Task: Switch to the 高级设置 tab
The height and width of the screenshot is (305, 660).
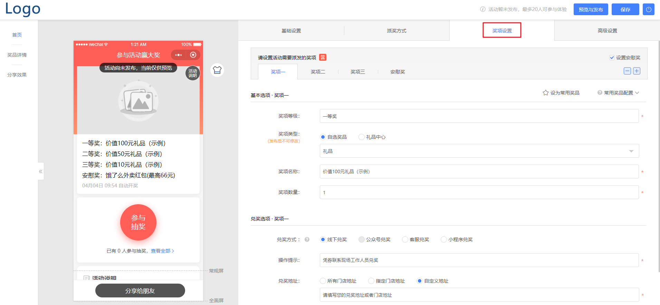Action: click(x=607, y=31)
